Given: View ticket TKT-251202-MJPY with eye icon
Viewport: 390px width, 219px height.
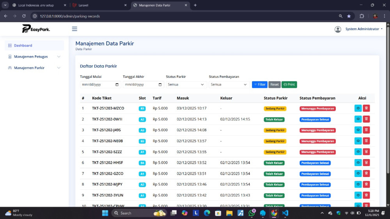Looking at the screenshot, I should coord(358,184).
